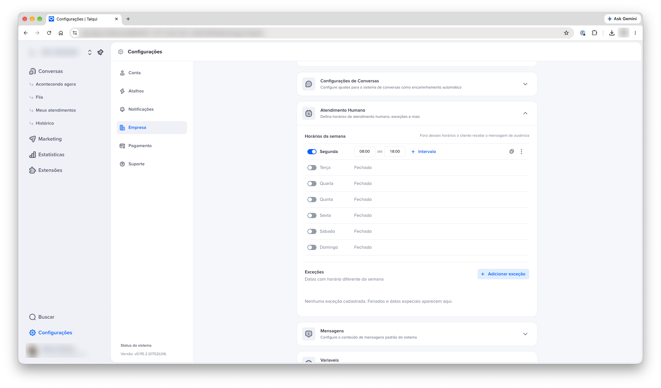
Task: Open Estatísticas from the sidebar
Action: click(x=47, y=155)
